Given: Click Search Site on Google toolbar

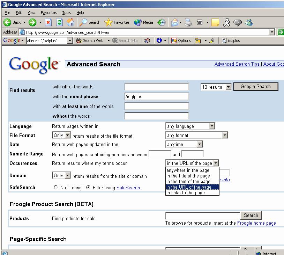Looking at the screenshot, I should point(125,41).
